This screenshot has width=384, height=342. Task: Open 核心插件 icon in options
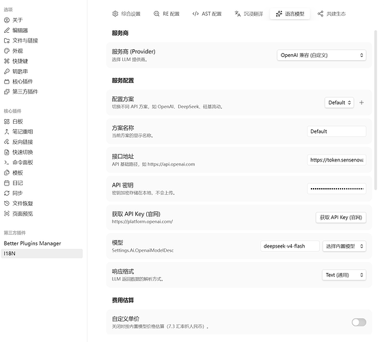click(7, 81)
